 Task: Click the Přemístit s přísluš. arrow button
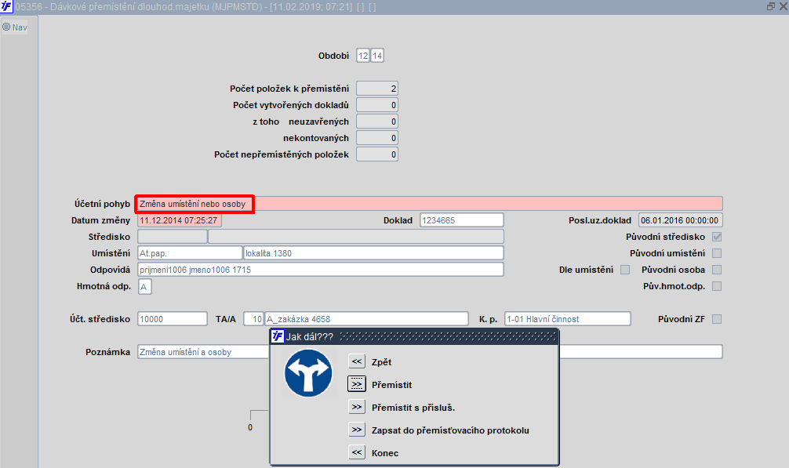click(357, 407)
